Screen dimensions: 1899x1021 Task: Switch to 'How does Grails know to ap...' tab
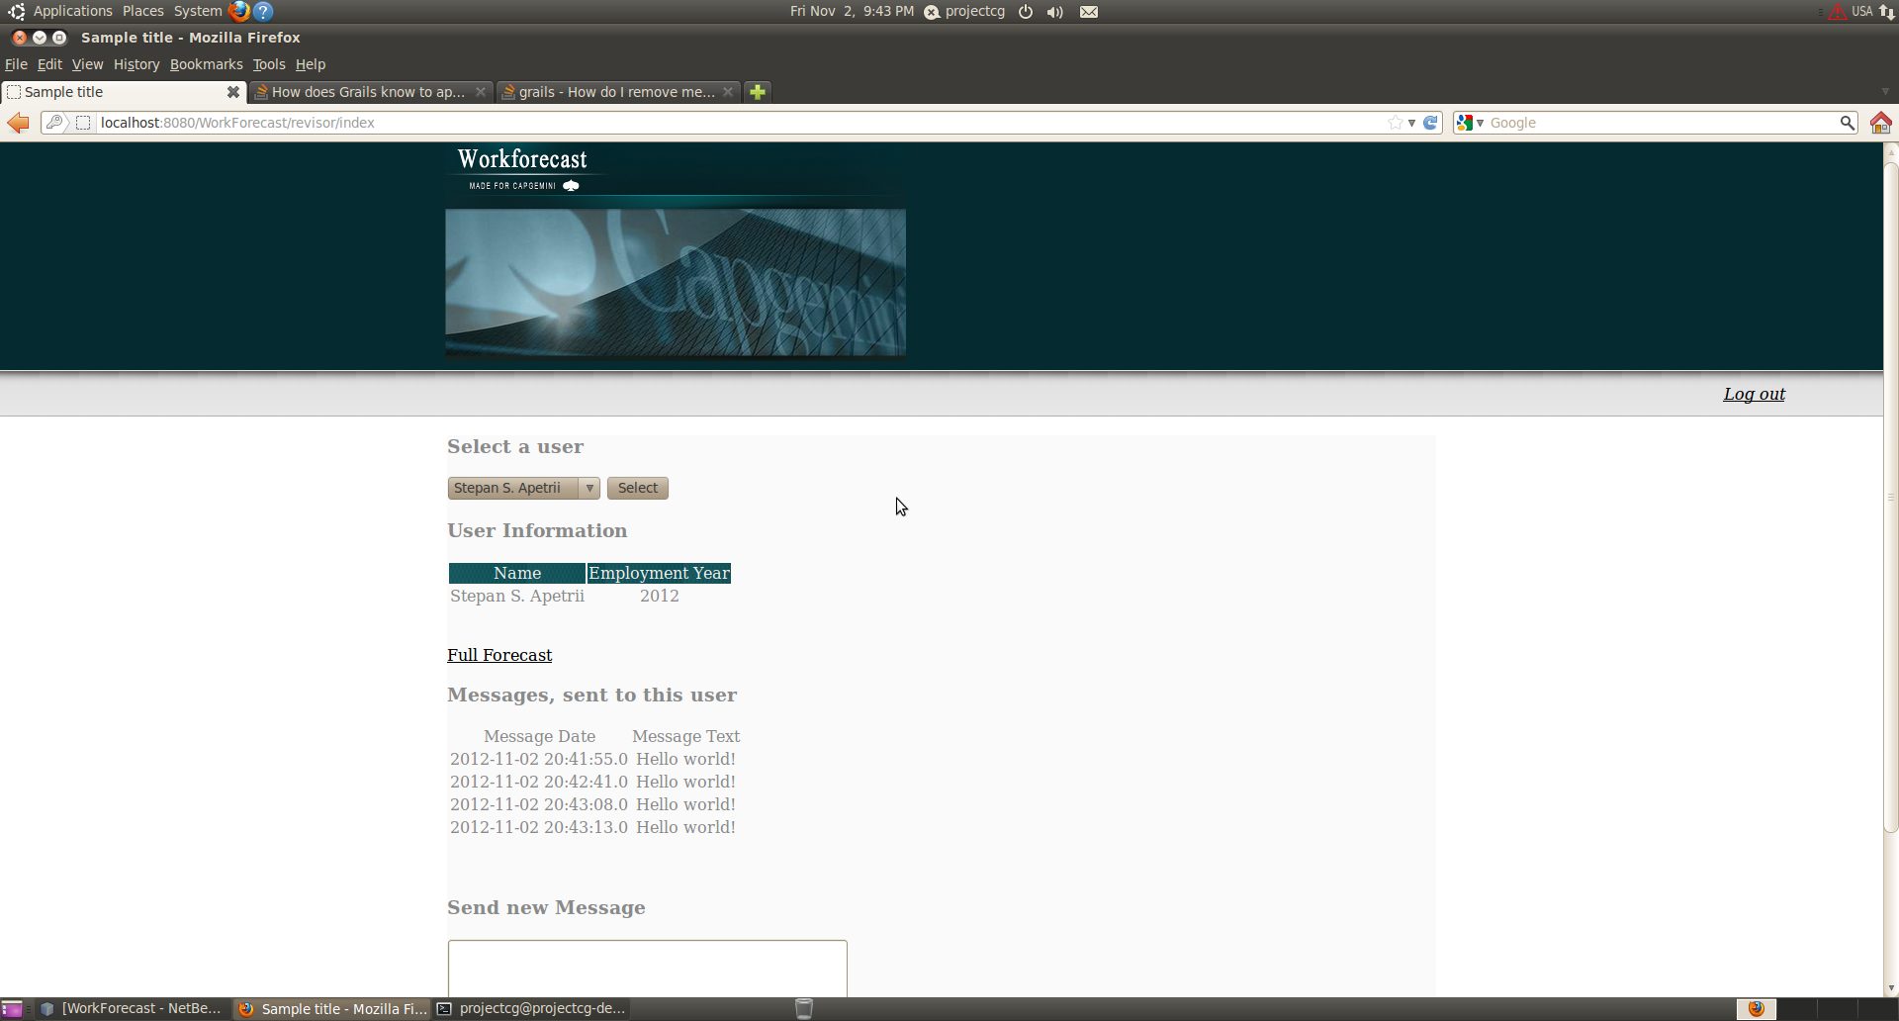pos(371,92)
